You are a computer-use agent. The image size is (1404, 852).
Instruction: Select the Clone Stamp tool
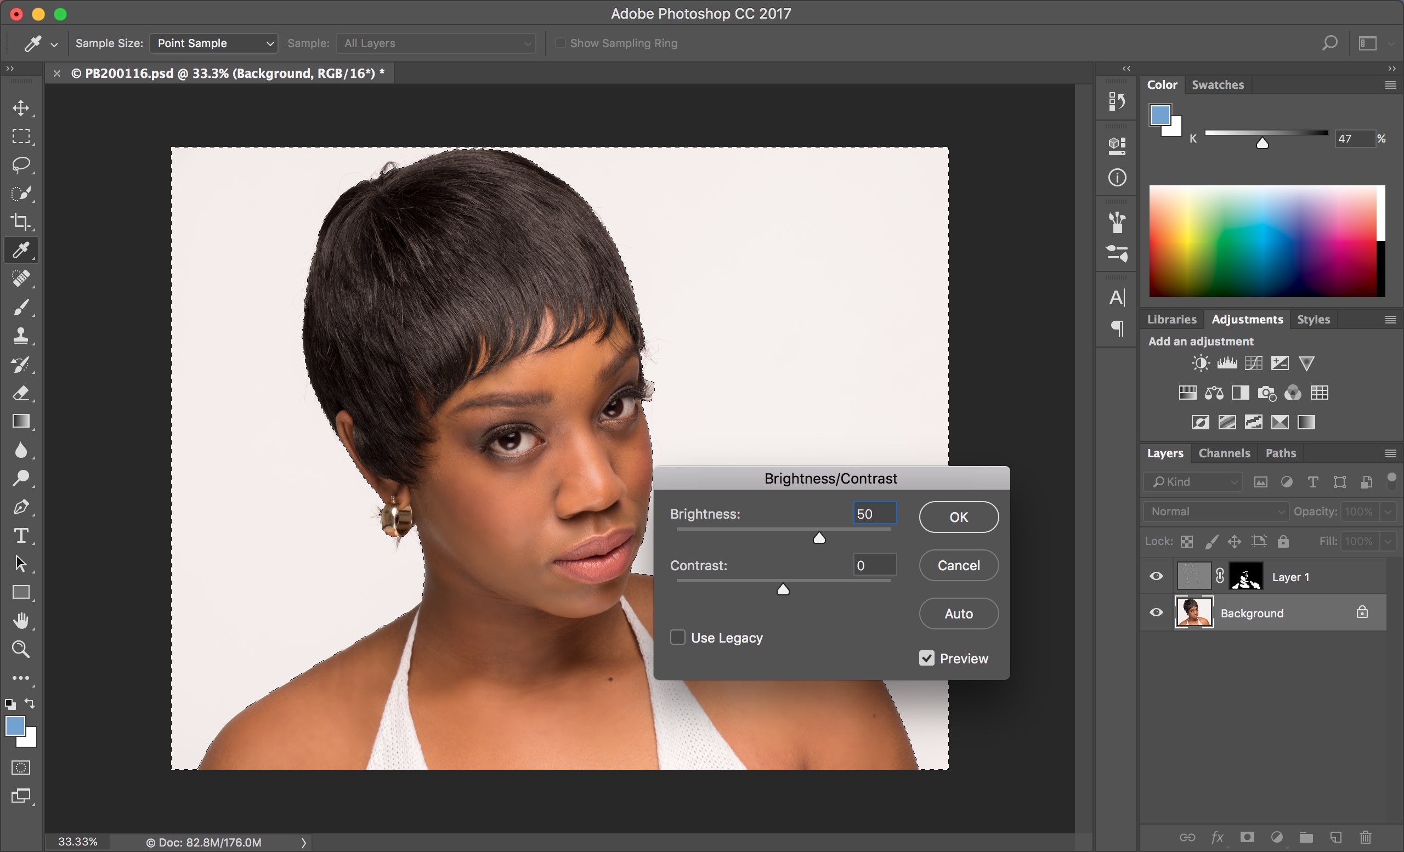point(21,336)
